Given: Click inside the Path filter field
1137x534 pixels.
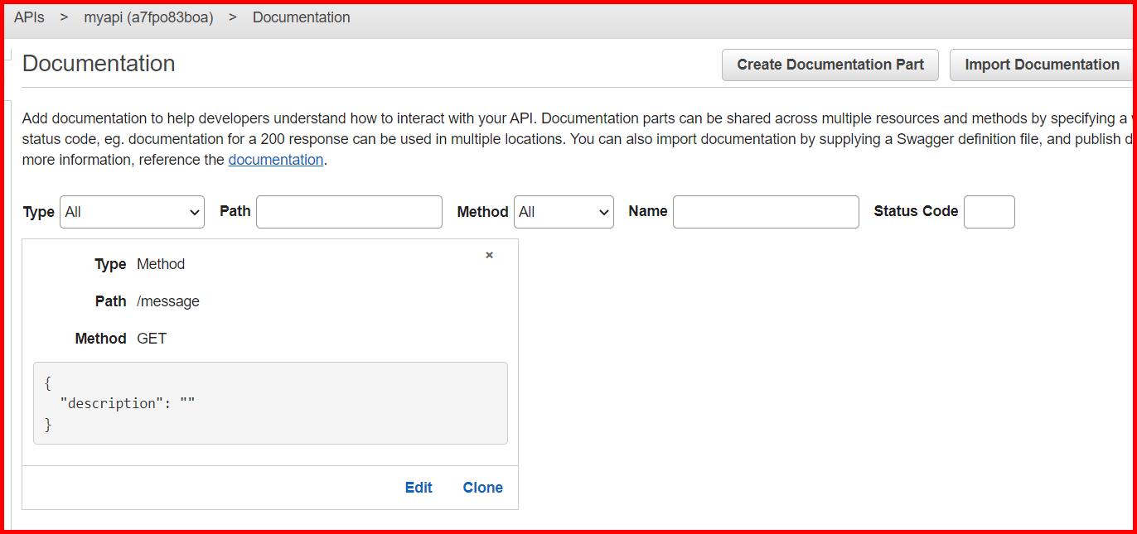Looking at the screenshot, I should [348, 212].
